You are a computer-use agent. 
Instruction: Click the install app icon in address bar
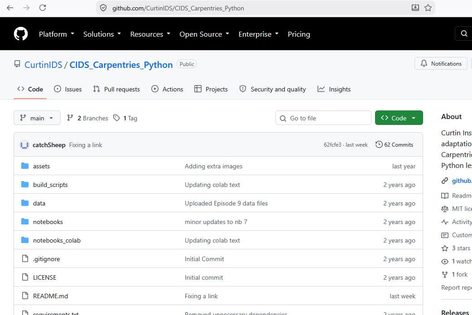[x=415, y=8]
